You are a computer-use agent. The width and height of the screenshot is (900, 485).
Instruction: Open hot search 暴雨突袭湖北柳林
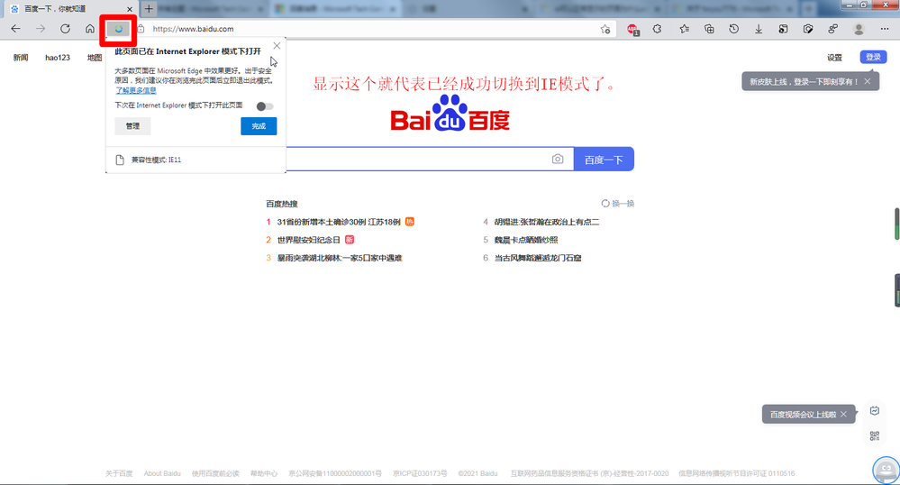click(340, 258)
